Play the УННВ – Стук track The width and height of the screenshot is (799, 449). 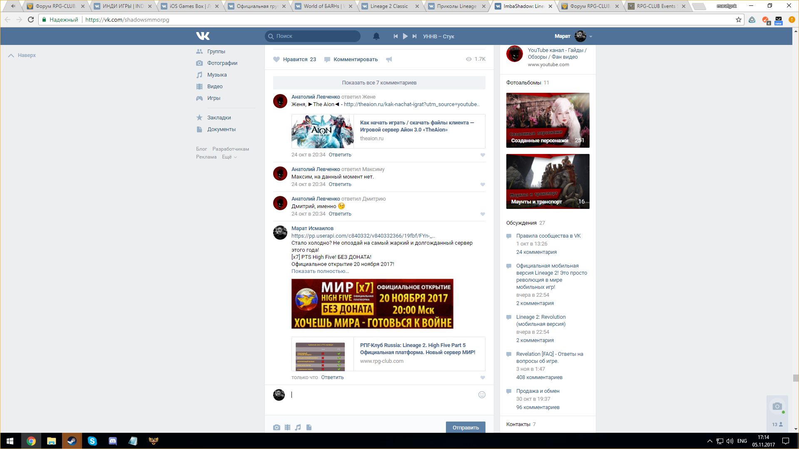click(405, 36)
